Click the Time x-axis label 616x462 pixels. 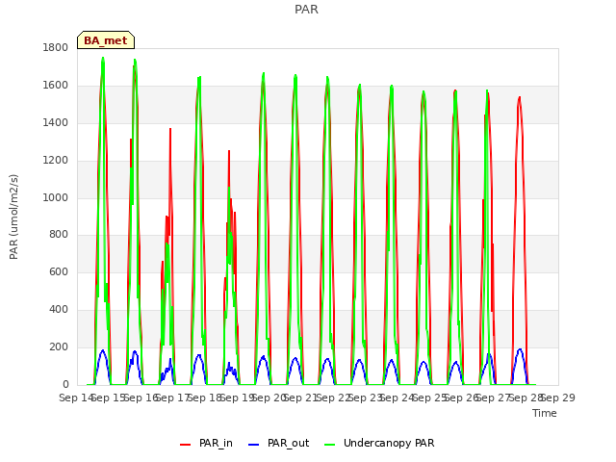544,413
